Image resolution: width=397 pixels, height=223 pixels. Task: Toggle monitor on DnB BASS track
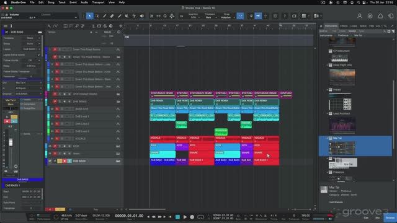[x=69, y=161]
